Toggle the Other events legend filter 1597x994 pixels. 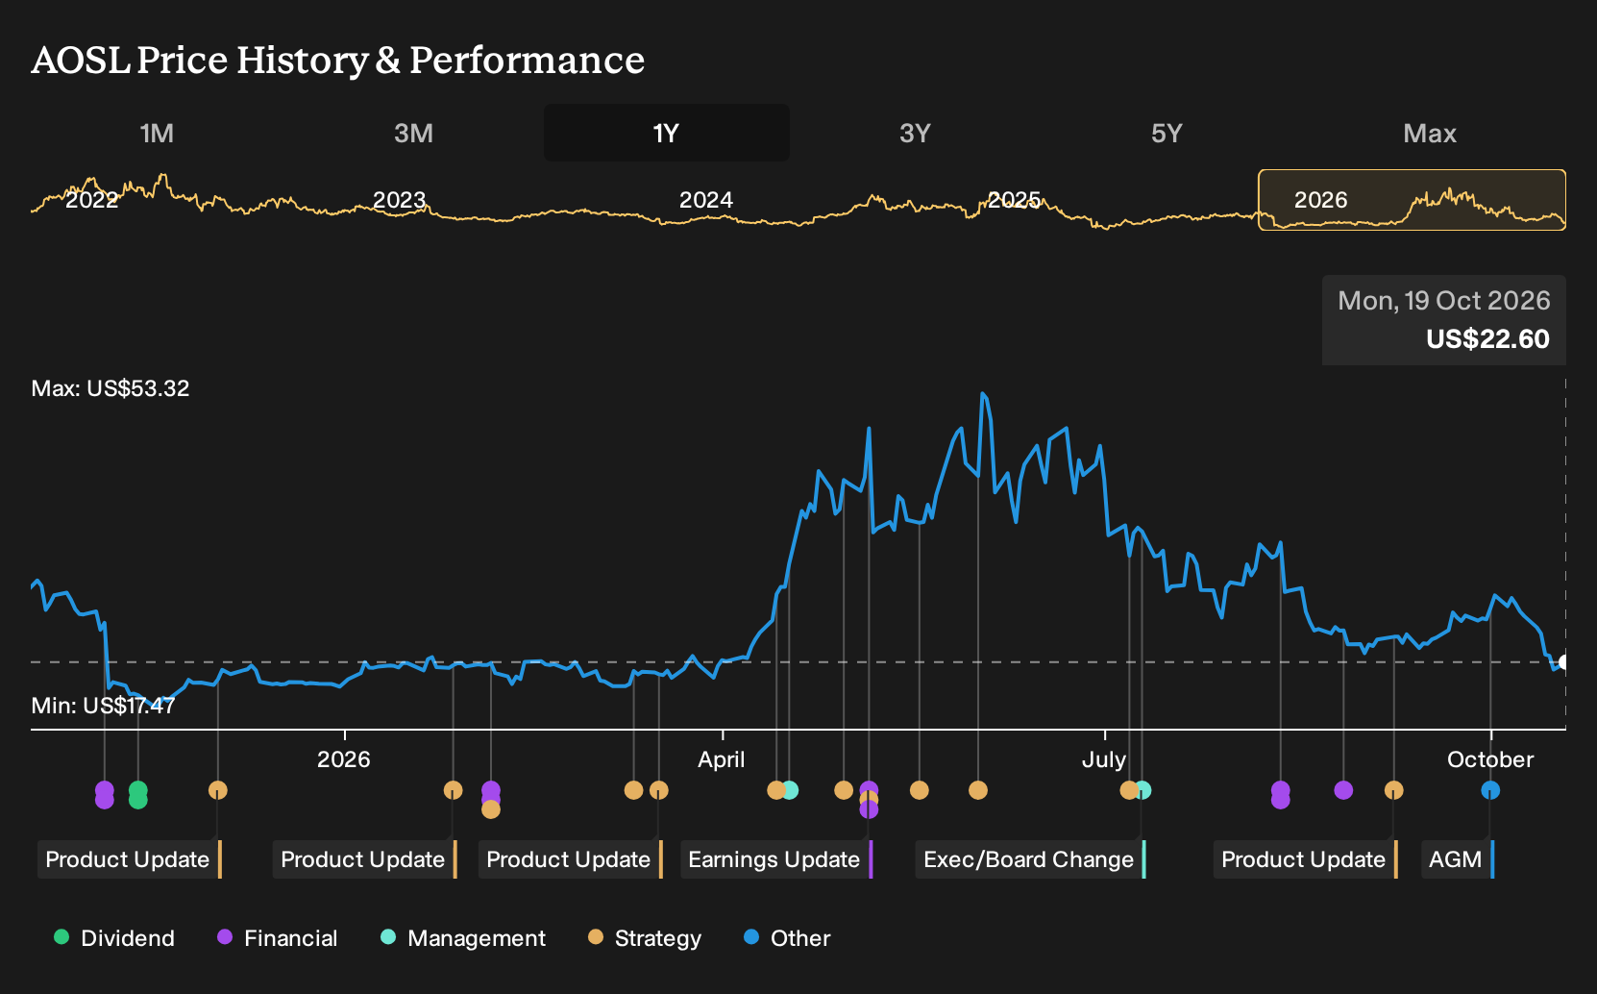[787, 938]
